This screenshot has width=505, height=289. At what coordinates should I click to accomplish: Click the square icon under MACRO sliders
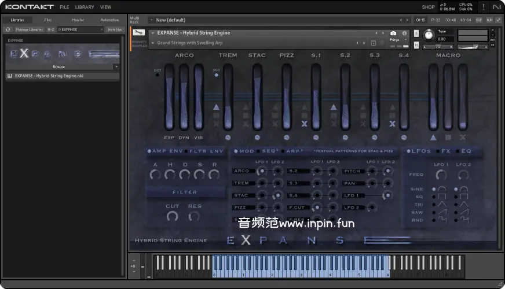pos(448,138)
